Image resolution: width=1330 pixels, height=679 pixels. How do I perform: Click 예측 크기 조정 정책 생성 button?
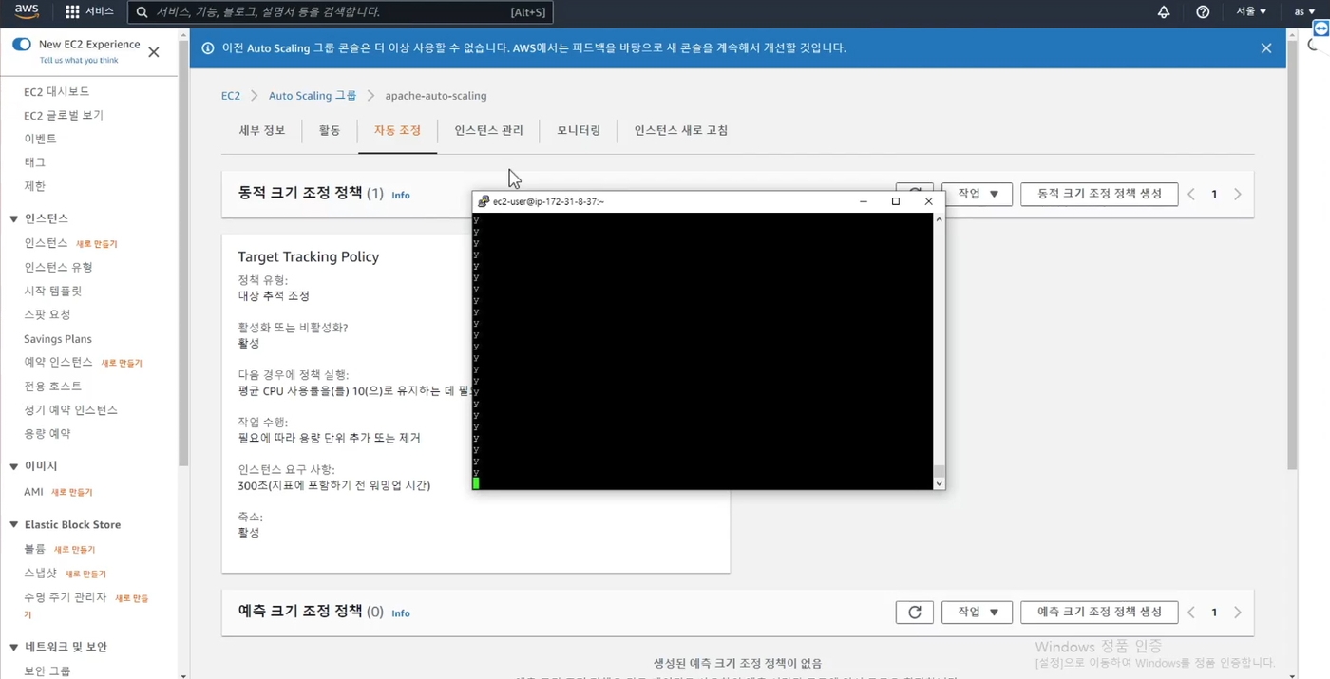tap(1099, 613)
